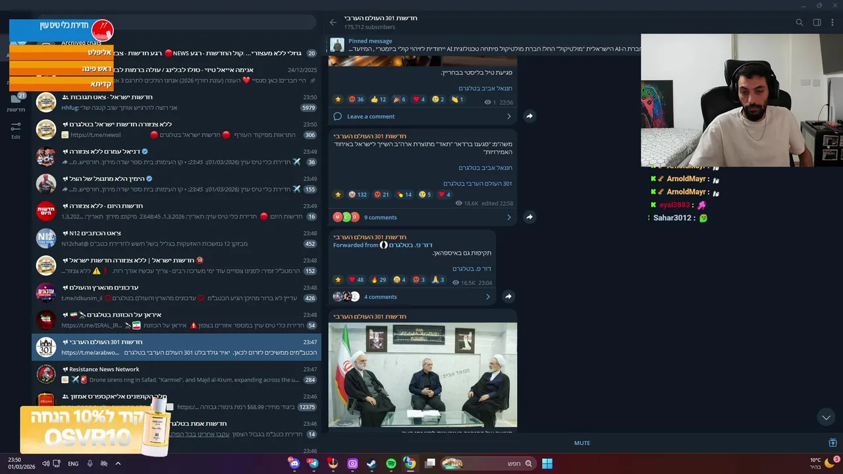The height and width of the screenshot is (474, 843).
Task: Forward the post with 9 comments using the share arrow
Action: tap(529, 217)
